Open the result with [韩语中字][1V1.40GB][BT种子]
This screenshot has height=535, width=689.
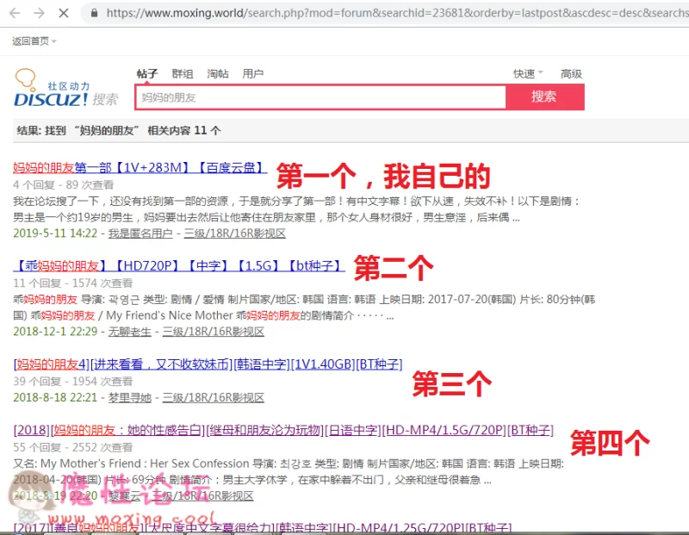pyautogui.click(x=208, y=364)
